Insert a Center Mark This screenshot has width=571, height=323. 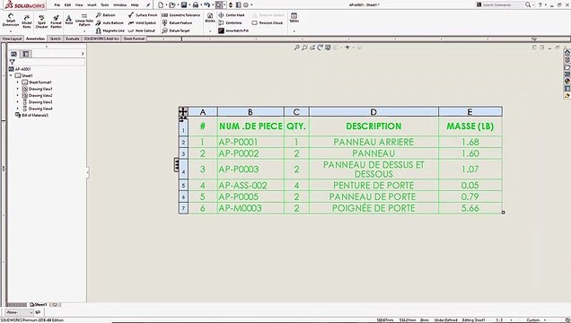(x=232, y=15)
